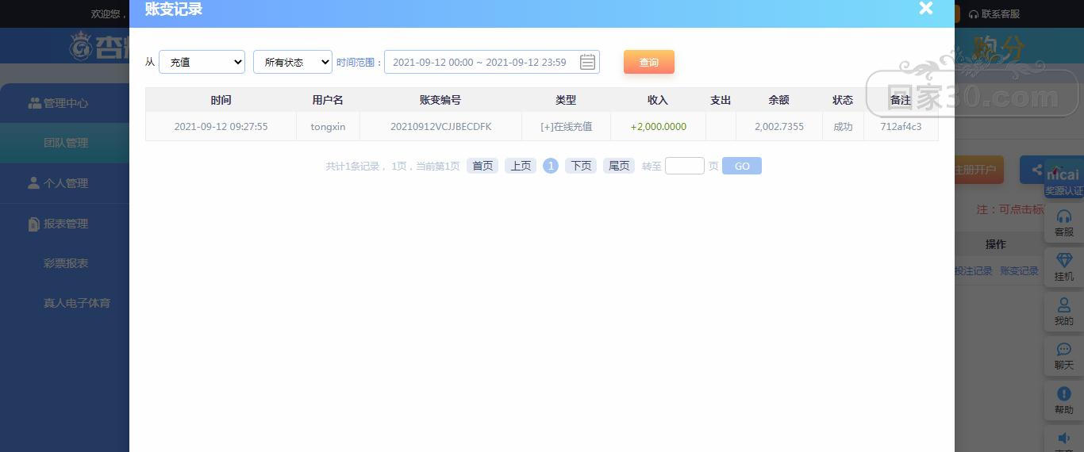Viewport: 1084px width, 452px height.
Task: Go to 首页 first page
Action: pyautogui.click(x=482, y=166)
